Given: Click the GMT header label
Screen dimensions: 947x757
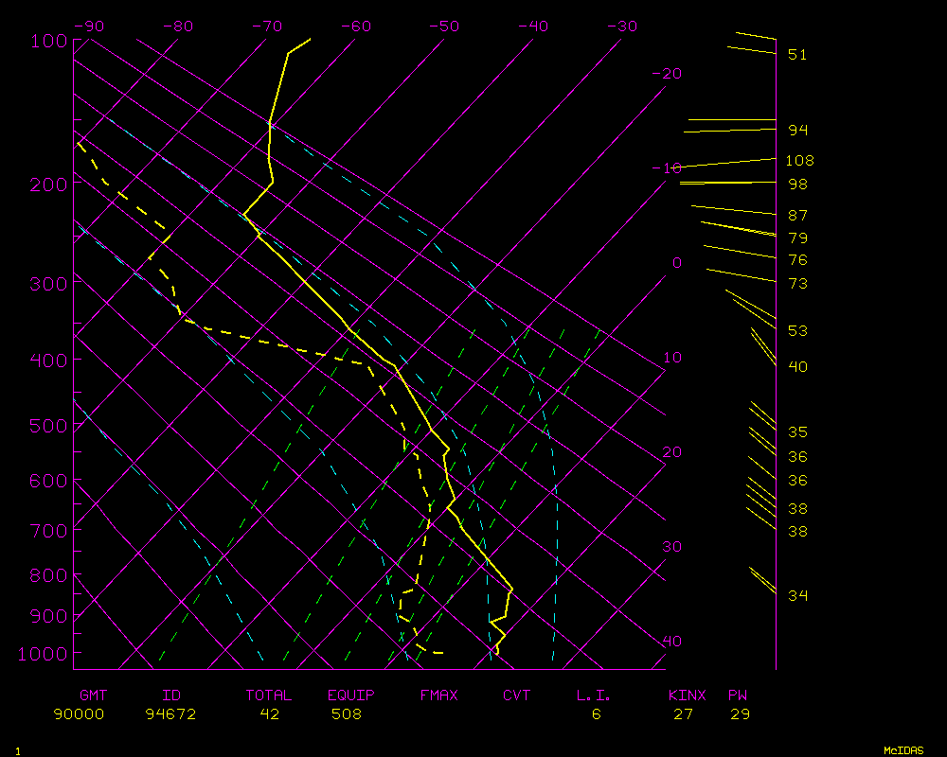Looking at the screenshot, I should tap(94, 695).
